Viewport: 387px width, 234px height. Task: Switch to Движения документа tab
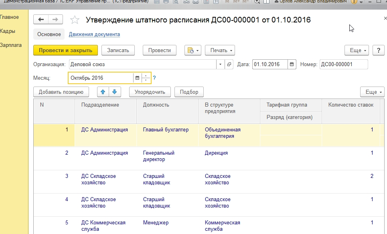pyautogui.click(x=94, y=34)
